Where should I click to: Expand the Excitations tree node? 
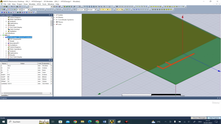(6, 45)
